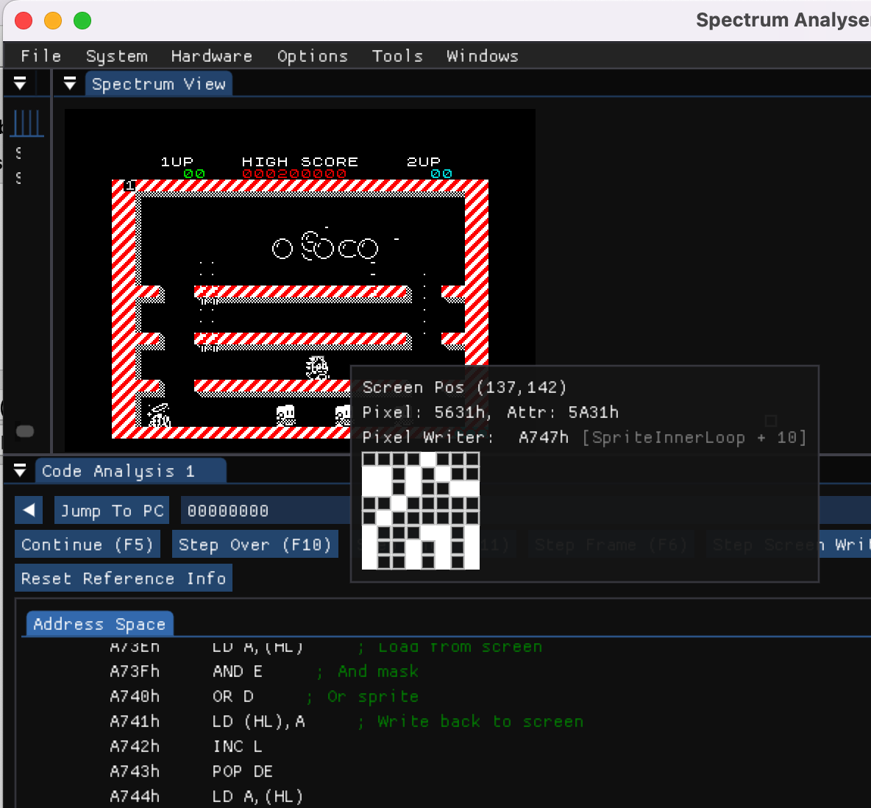Screen dimensions: 871x808
Task: Click the level number 1 tile in game
Action: pos(130,185)
